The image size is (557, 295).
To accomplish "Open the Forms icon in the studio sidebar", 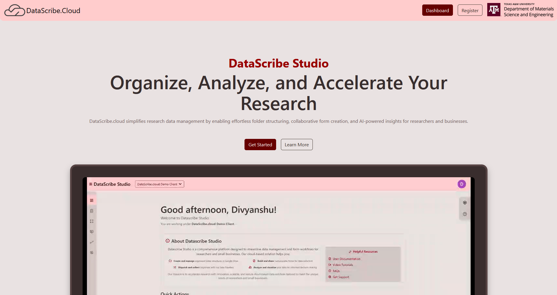I will click(92, 211).
